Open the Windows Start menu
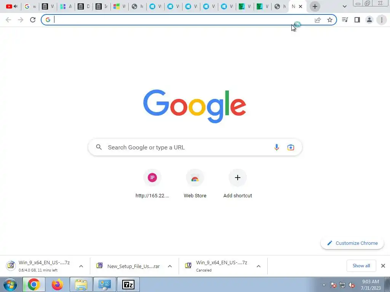The width and height of the screenshot is (390, 292). [x=10, y=284]
